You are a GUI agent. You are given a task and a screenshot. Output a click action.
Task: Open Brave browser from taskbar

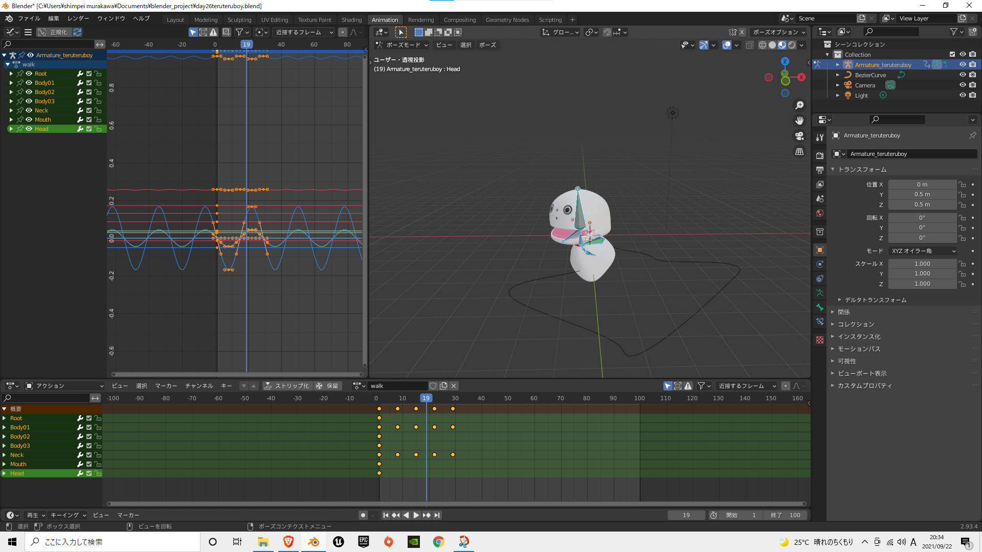[288, 542]
